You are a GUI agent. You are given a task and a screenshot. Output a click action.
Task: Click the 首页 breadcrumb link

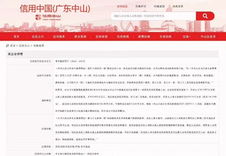tap(12, 46)
